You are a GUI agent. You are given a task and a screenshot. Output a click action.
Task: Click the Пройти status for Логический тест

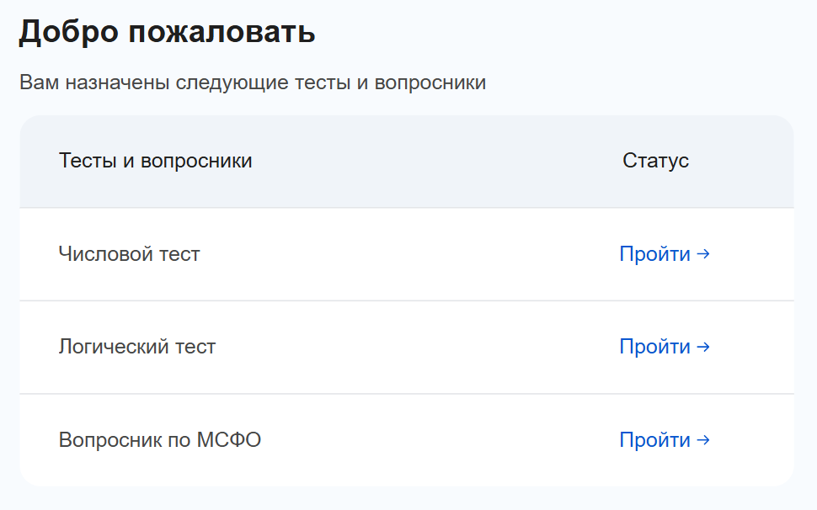click(x=665, y=346)
